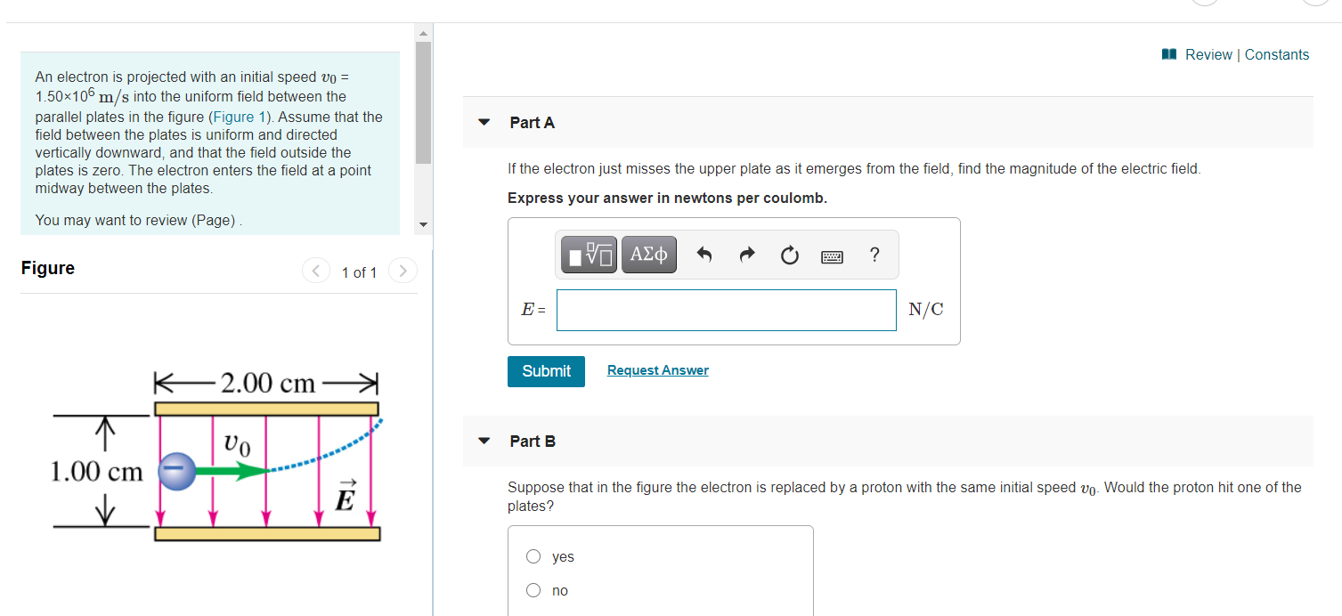Image resolution: width=1342 pixels, height=616 pixels.
Task: Collapse the Part A section
Action: 484,122
